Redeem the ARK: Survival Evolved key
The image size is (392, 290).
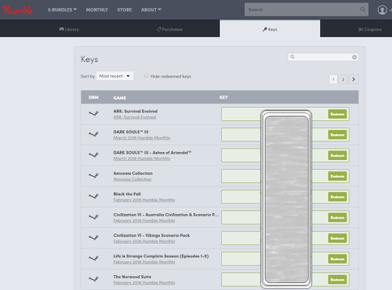pos(337,114)
